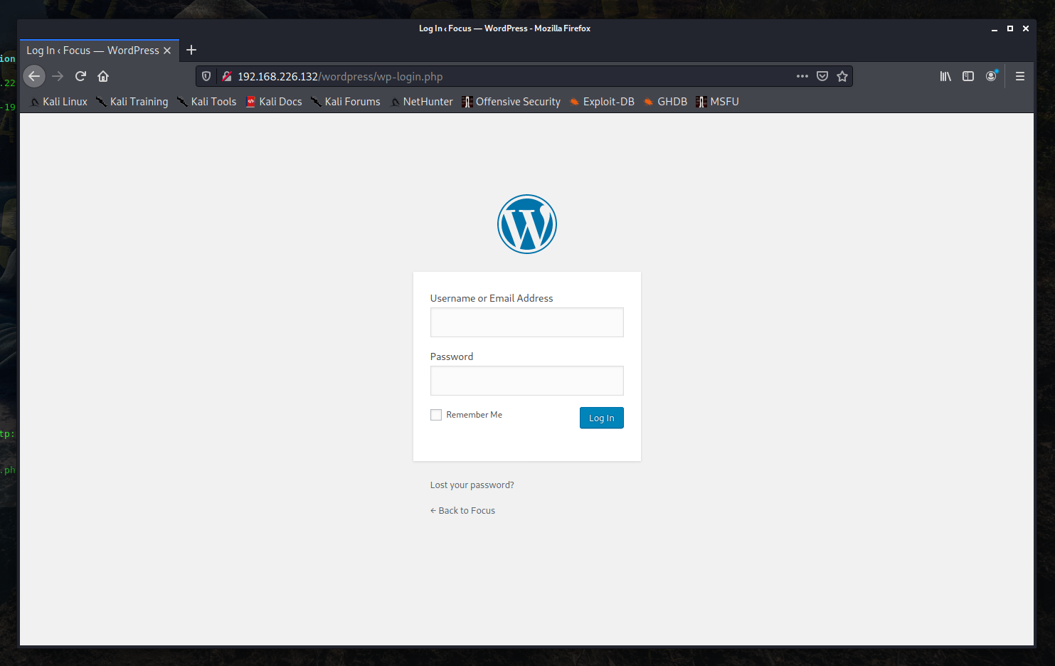Close the Firefox window

coord(1026,28)
